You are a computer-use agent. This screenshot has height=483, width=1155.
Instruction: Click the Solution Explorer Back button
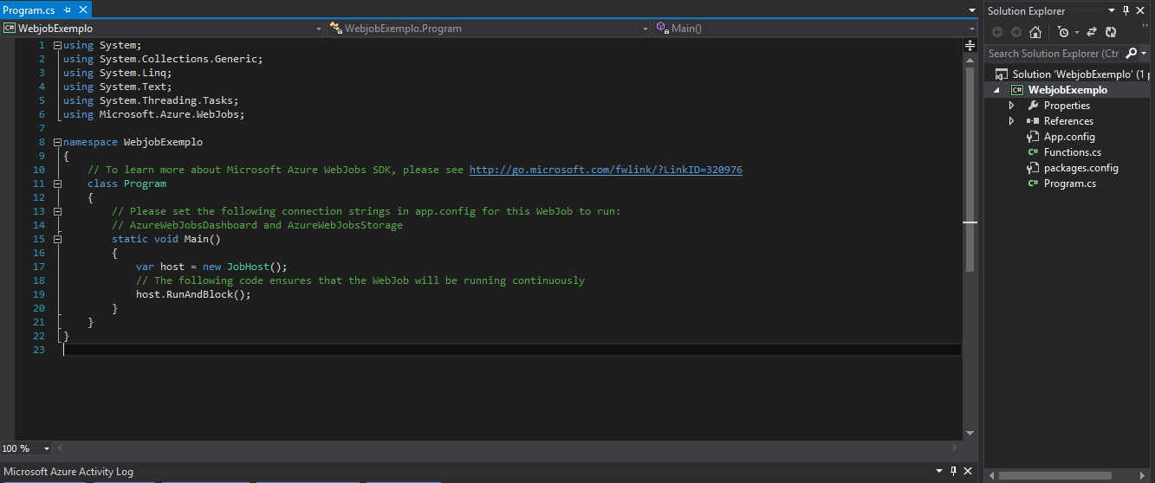[997, 32]
